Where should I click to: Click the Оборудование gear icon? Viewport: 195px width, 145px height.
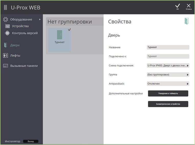tap(5, 19)
